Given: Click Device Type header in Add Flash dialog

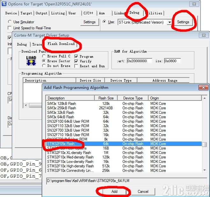Looking at the screenshot, I should (133, 98).
